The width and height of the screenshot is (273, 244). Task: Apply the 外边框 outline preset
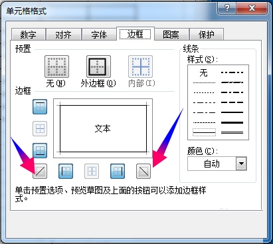point(98,66)
